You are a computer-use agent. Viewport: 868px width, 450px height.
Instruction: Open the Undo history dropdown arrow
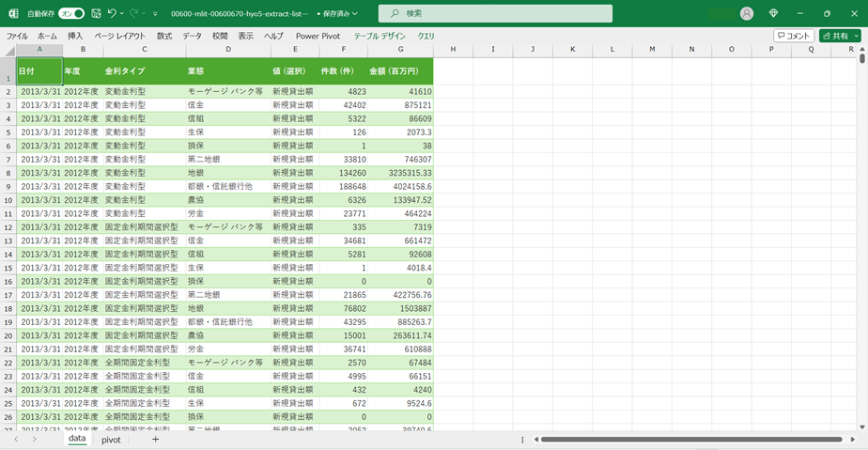[123, 13]
